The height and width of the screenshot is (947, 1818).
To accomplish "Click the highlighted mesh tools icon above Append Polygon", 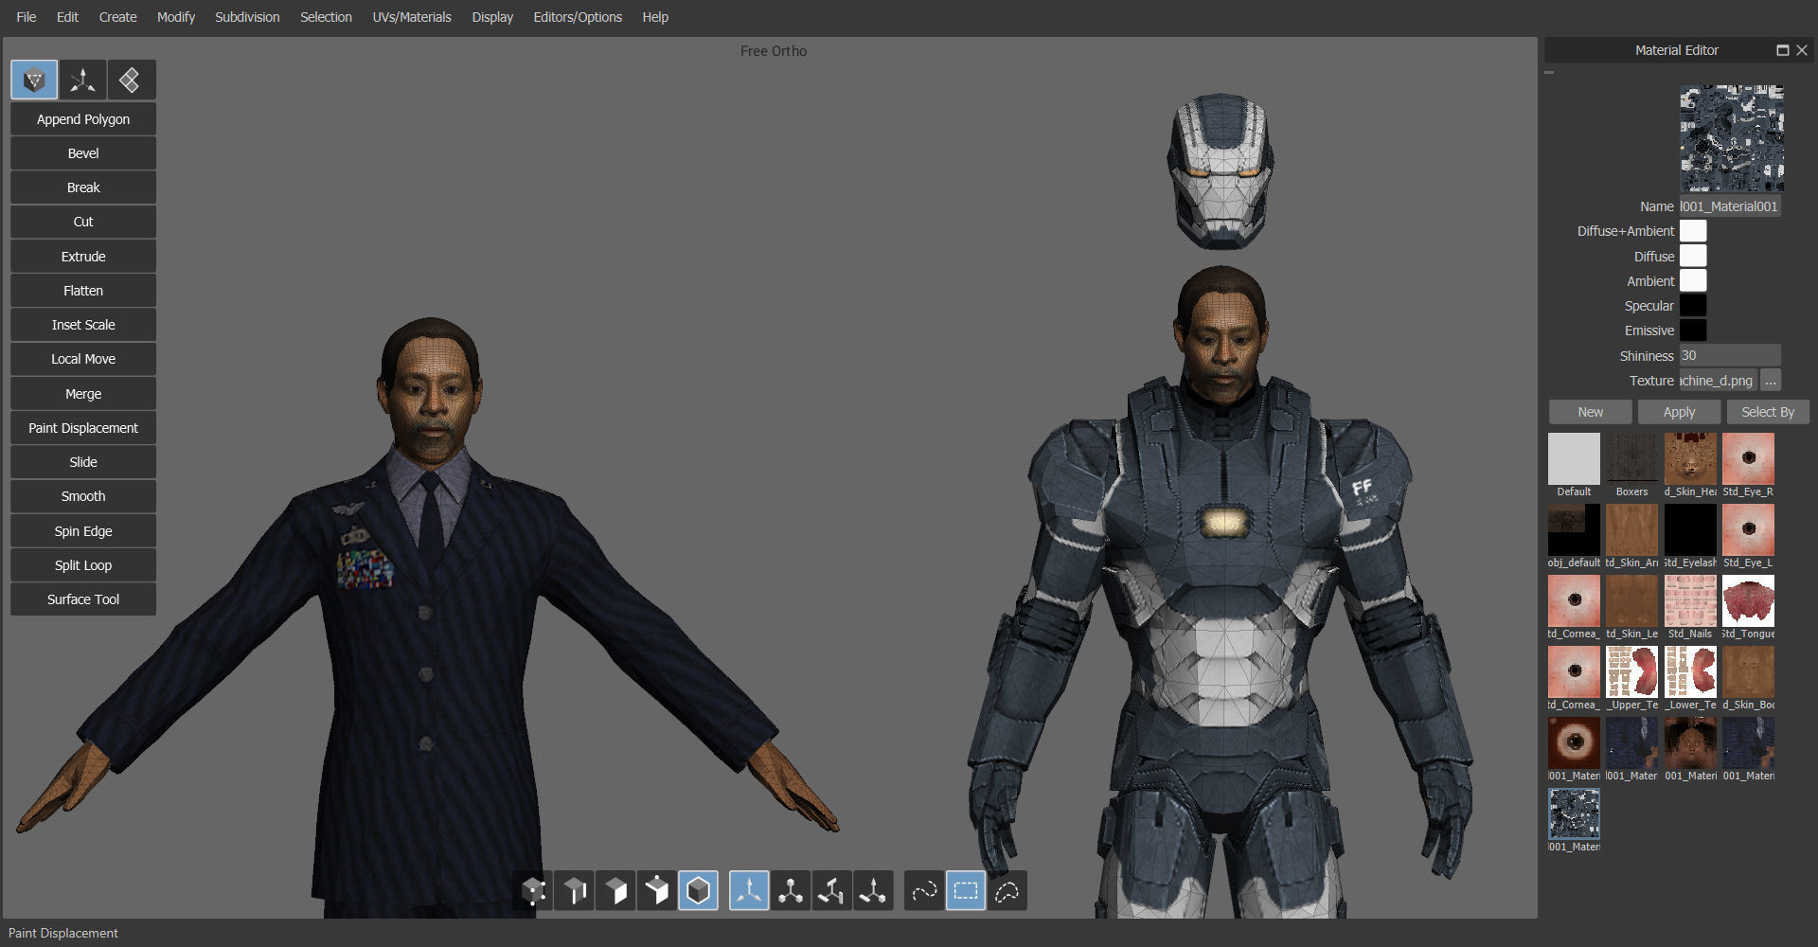I will pyautogui.click(x=34, y=80).
